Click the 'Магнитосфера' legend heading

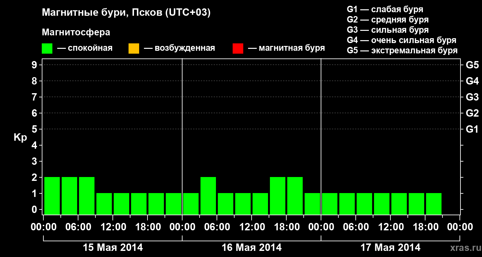click(76, 32)
